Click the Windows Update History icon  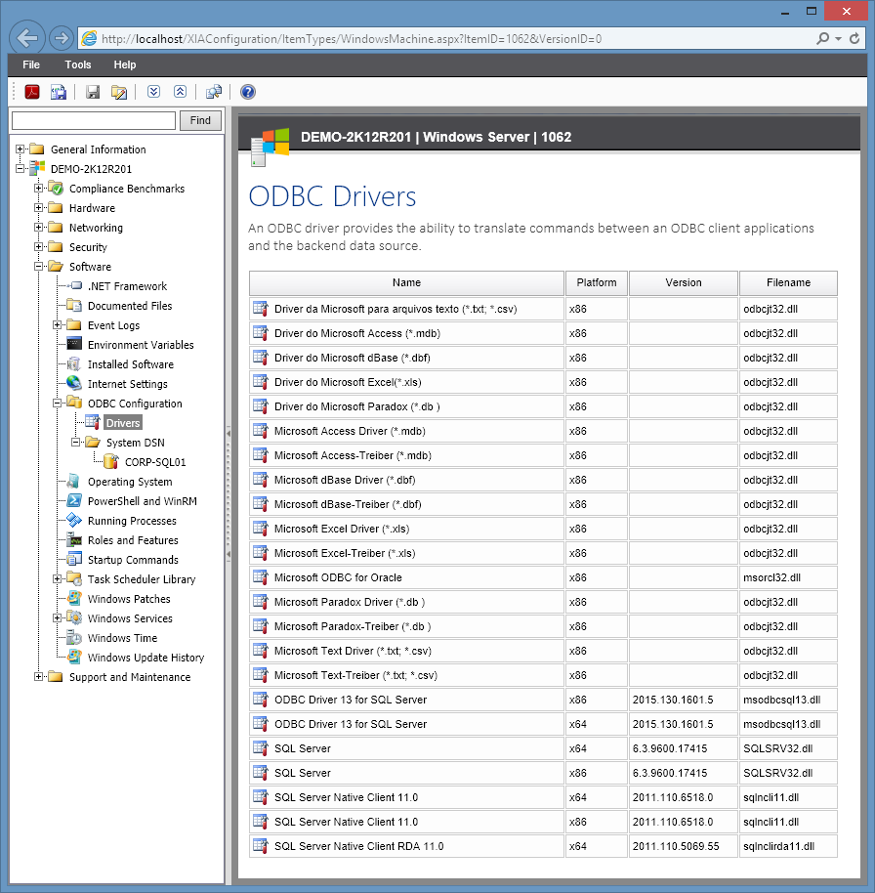74,657
